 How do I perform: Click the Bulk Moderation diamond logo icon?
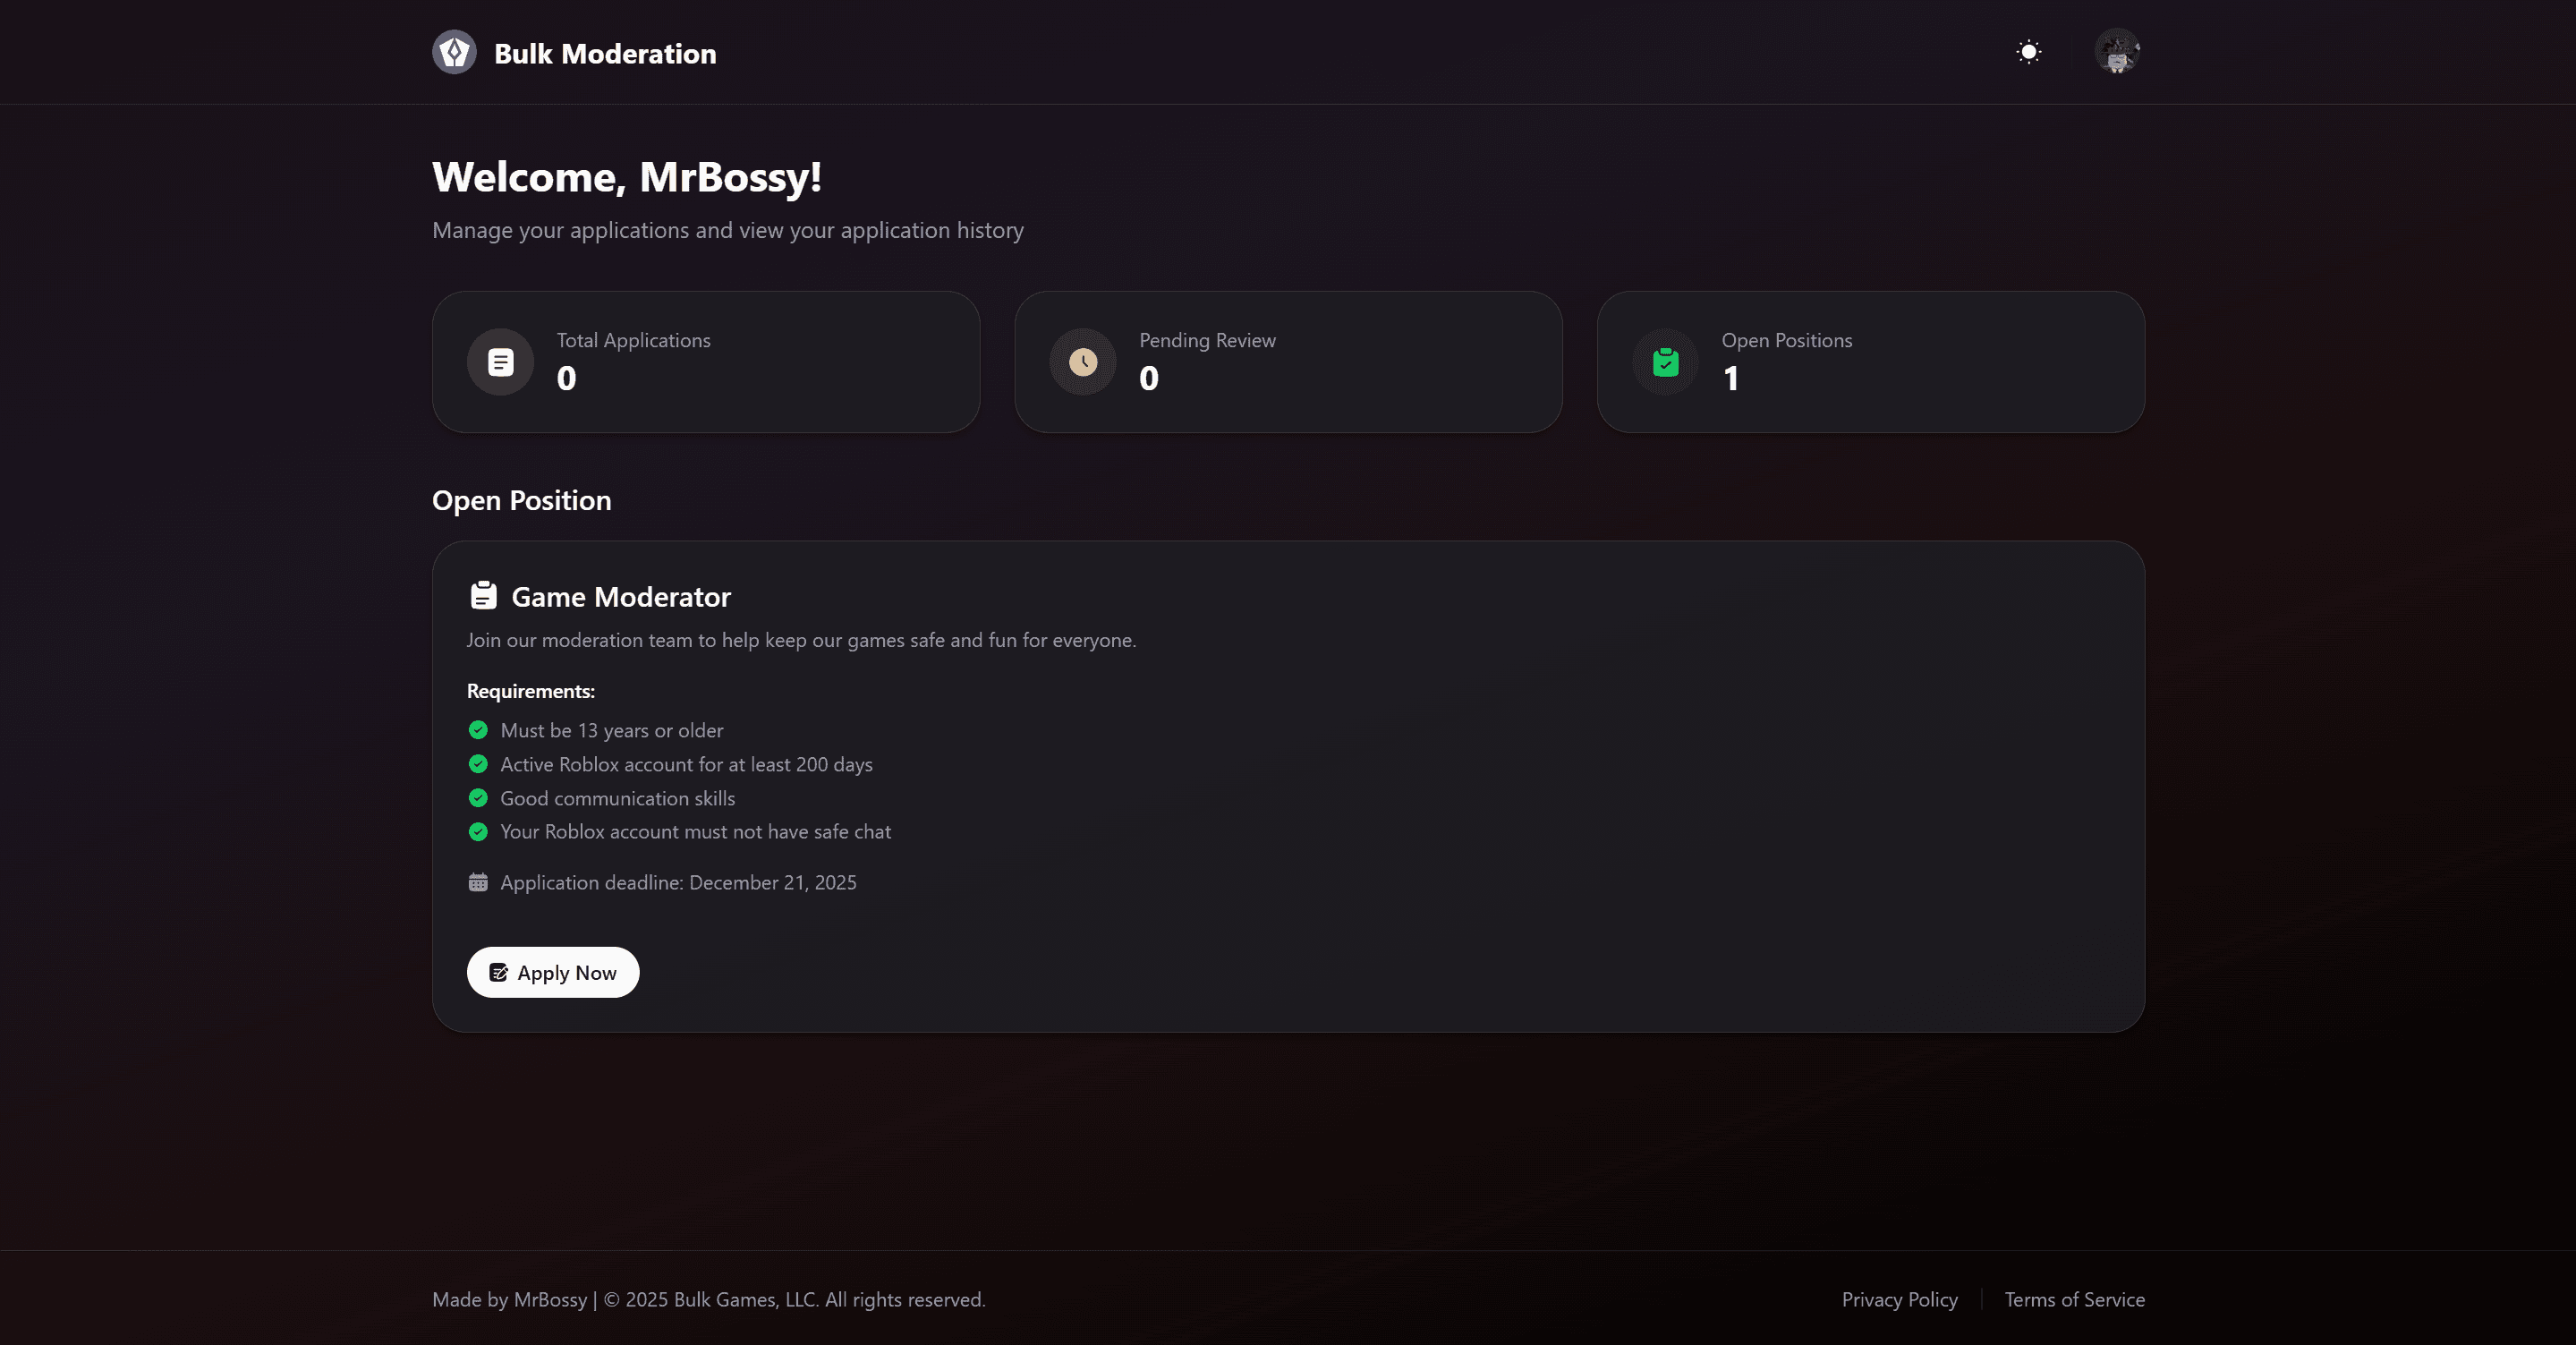455,51
